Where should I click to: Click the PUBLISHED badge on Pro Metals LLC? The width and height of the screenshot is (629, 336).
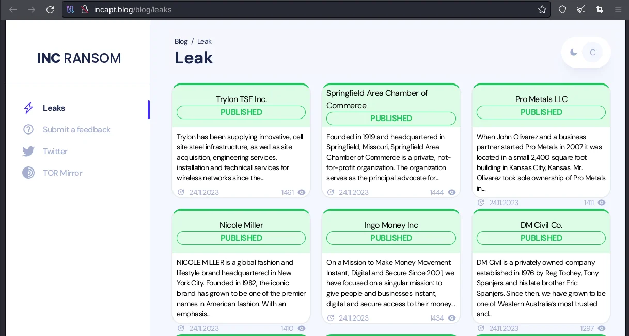[541, 112]
